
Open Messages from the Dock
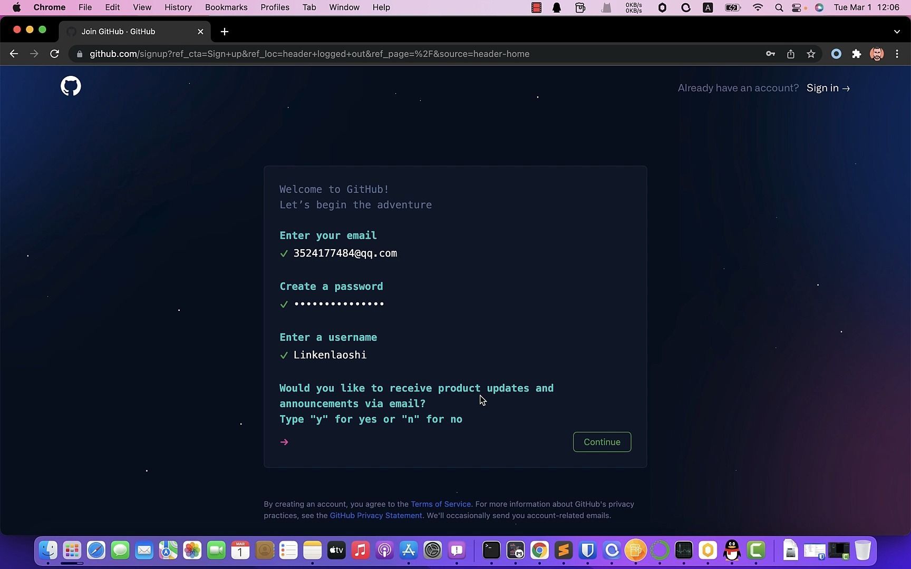120,551
